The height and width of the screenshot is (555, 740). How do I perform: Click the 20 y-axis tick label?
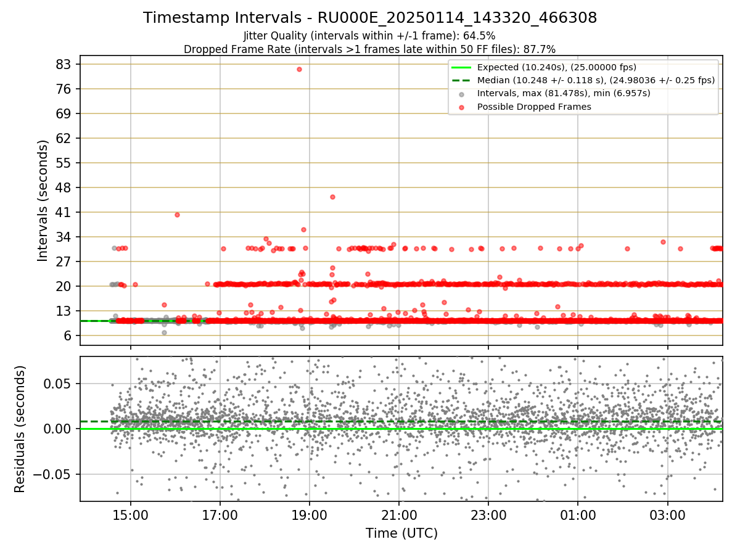(65, 286)
